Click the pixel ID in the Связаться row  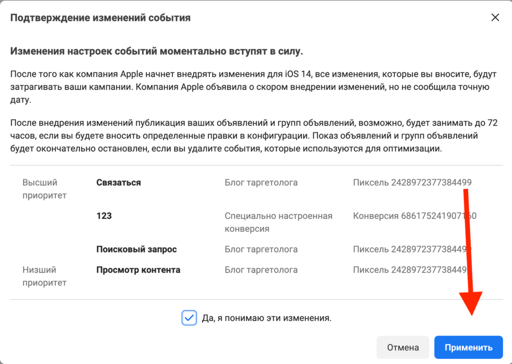pyautogui.click(x=411, y=182)
